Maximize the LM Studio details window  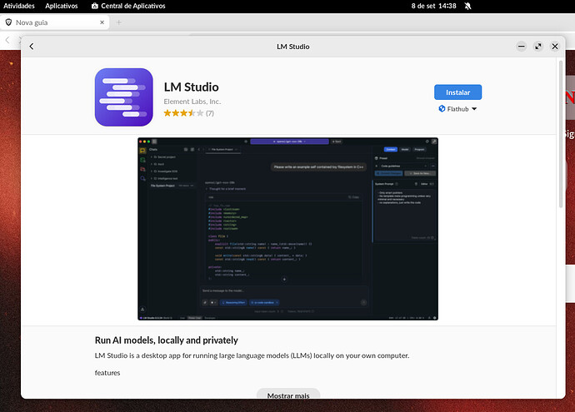point(538,47)
